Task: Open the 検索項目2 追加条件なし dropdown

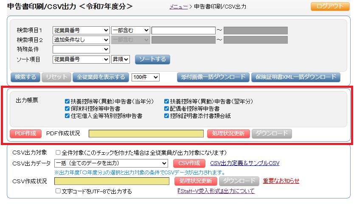Action: (x=81, y=40)
